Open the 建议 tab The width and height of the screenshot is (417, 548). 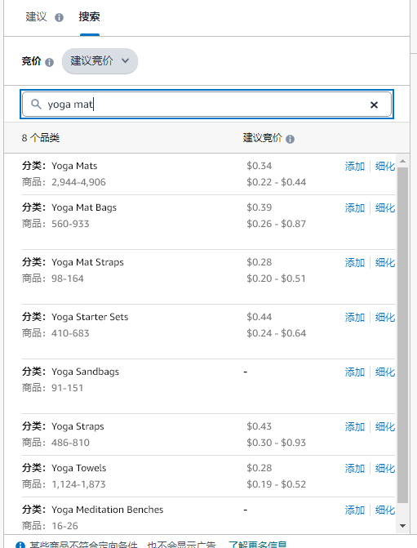point(36,16)
